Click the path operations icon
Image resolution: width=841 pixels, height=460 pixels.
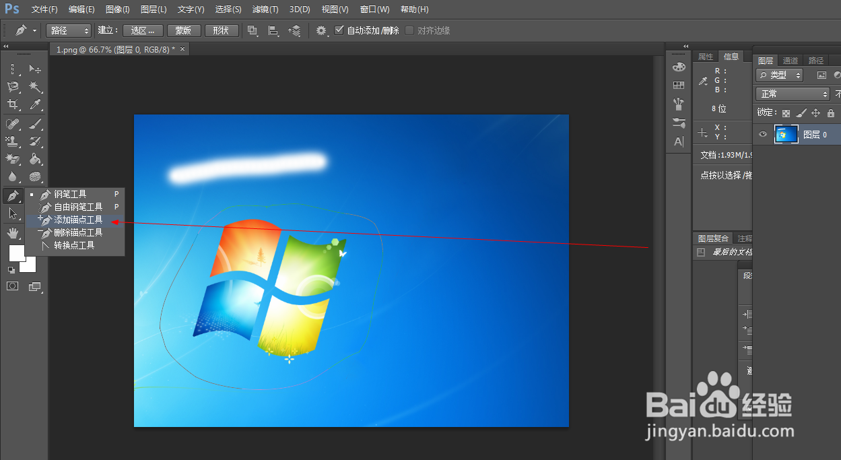point(253,30)
